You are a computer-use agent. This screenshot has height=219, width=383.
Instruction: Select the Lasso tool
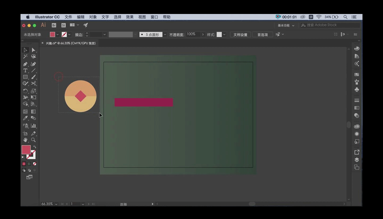[33, 57]
